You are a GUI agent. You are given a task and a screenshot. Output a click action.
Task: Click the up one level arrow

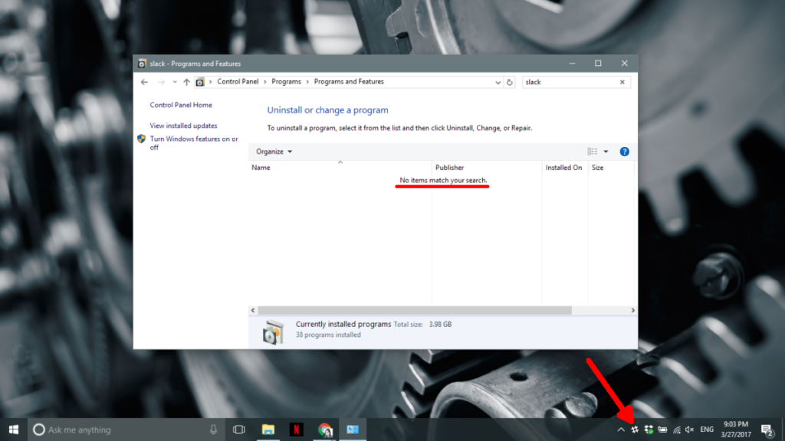[186, 82]
